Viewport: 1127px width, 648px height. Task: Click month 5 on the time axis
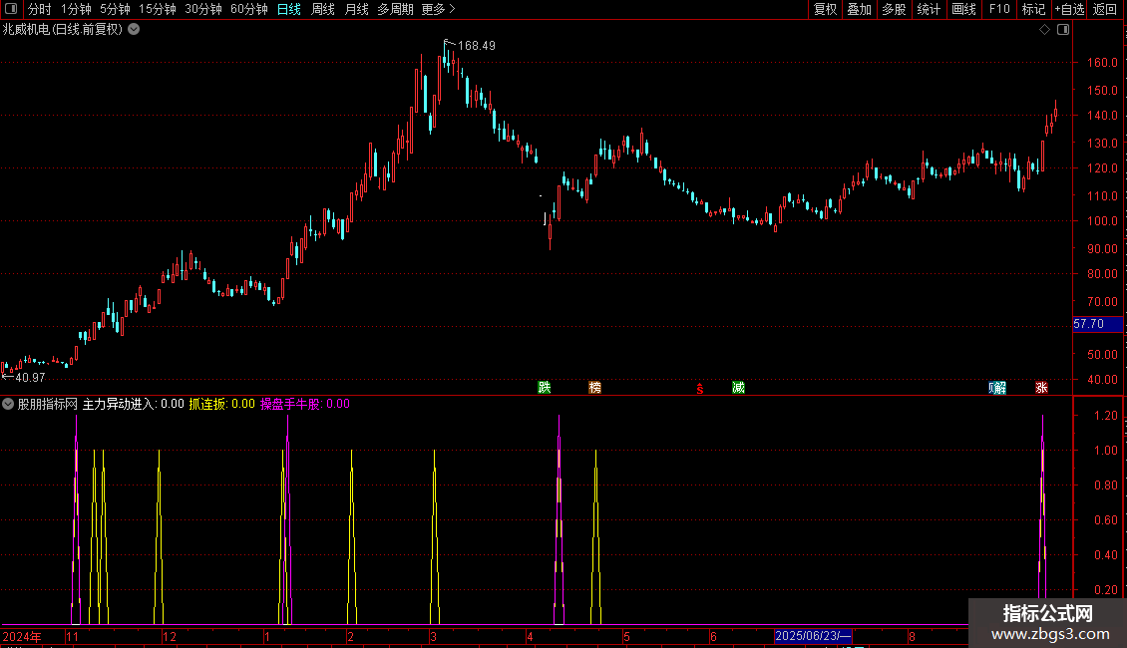[626, 636]
